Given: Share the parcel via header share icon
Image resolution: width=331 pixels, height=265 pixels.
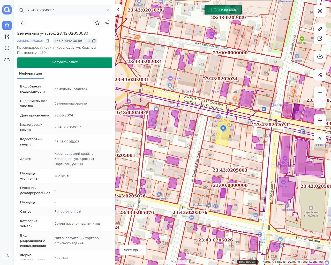Looking at the screenshot, I should click(108, 23).
